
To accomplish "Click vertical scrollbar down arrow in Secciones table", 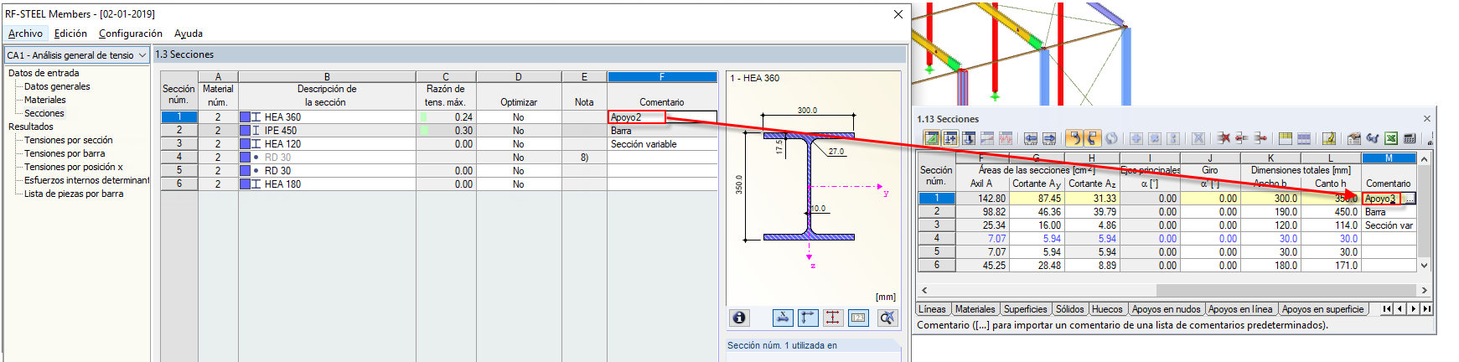I will click(1424, 266).
